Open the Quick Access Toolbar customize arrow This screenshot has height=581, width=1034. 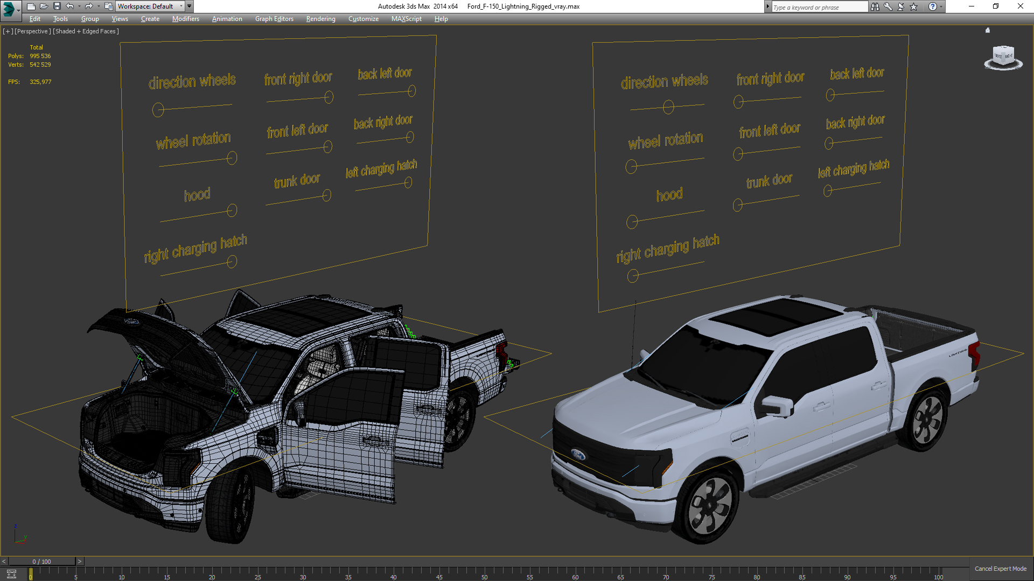click(x=189, y=6)
